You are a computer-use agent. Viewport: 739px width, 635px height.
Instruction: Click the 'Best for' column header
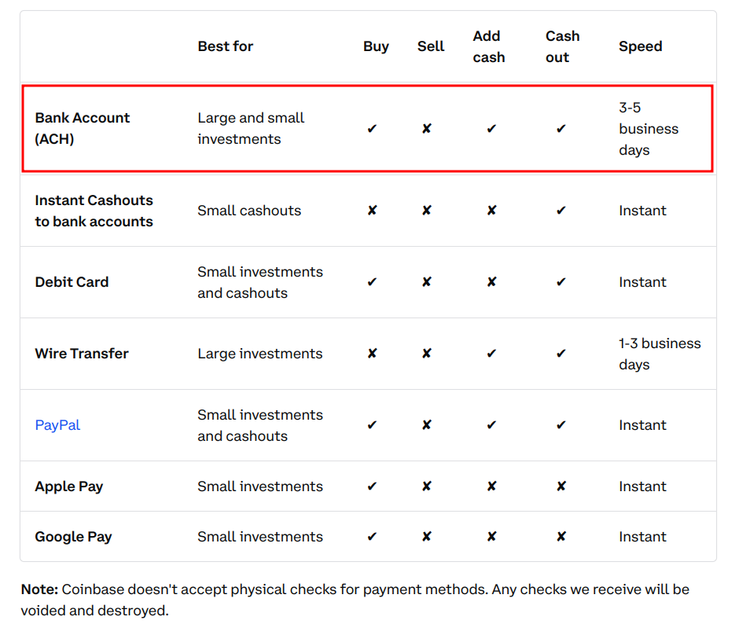pyautogui.click(x=226, y=46)
